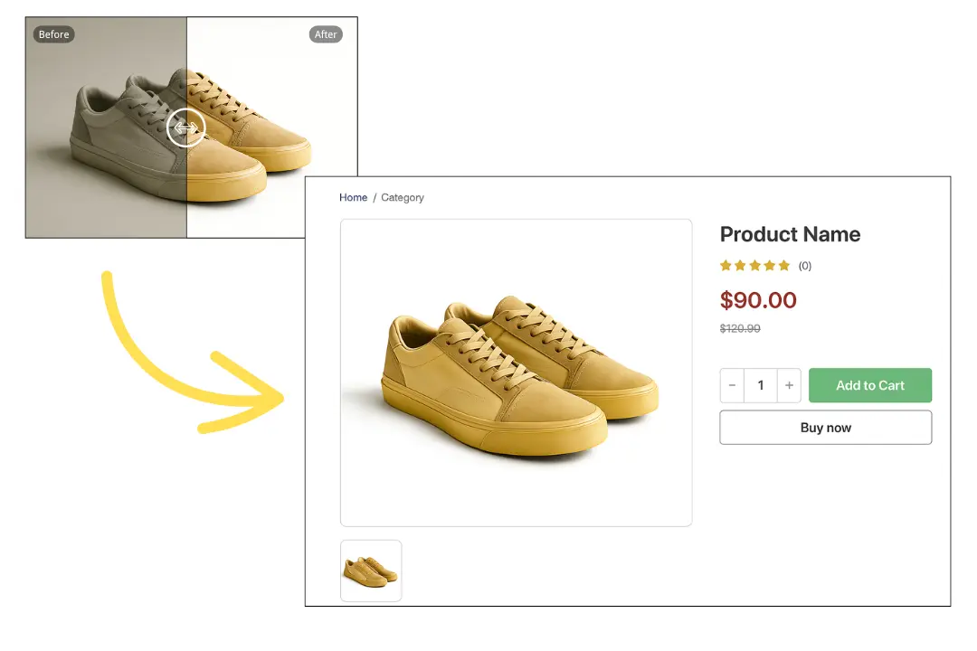Click the before/after image comparison handle

pos(185,127)
